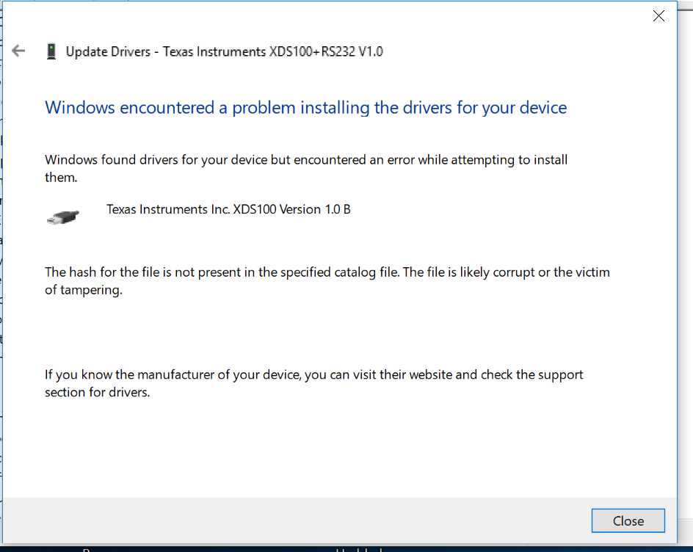Screen dimensions: 693x552
Task: Click the 'If you know the manufacturer' paragraph
Action: [313, 383]
